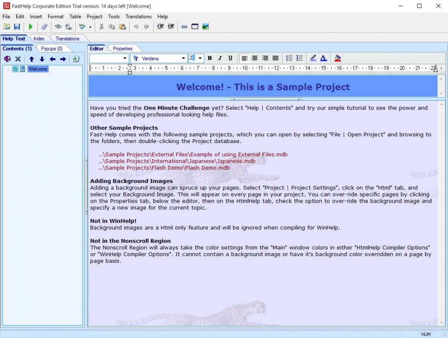Delete the selected topic with X icon
The image size is (448, 338).
coord(18,59)
